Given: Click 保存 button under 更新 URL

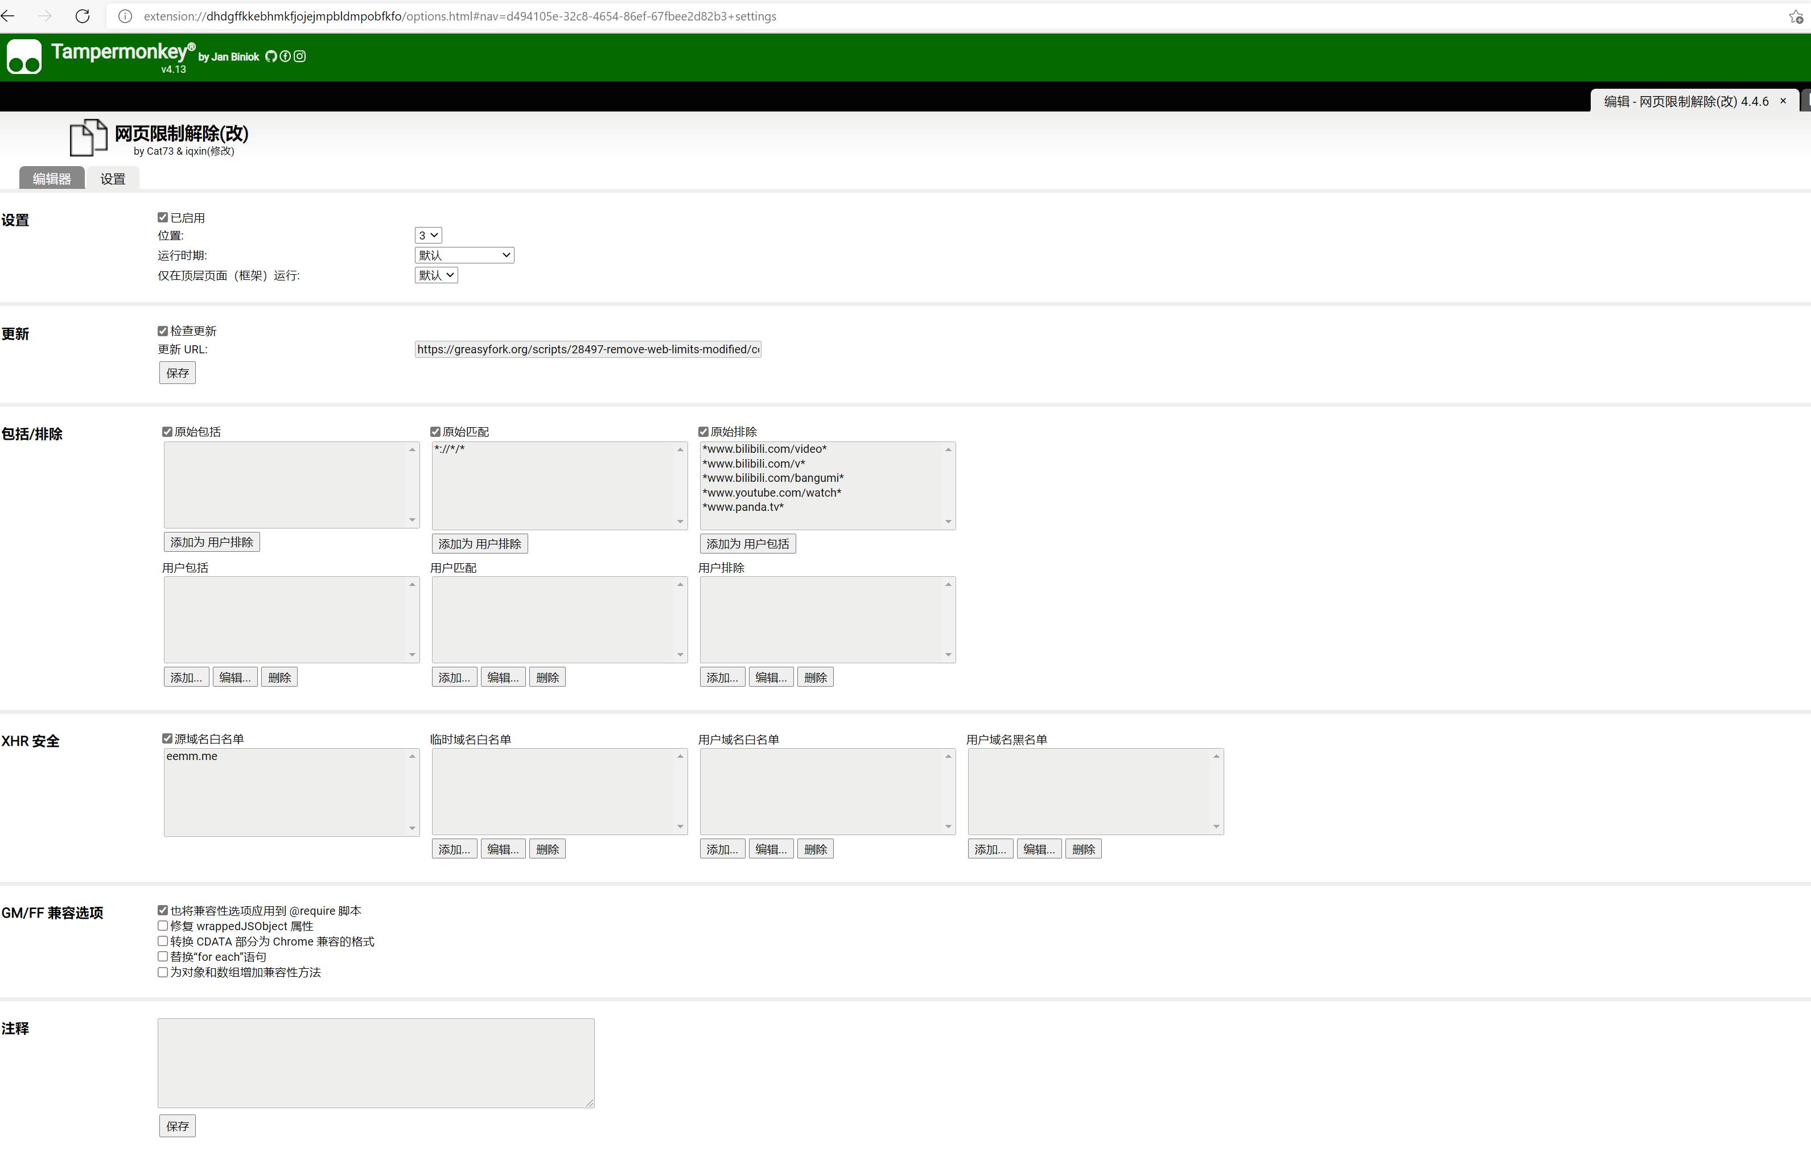Looking at the screenshot, I should point(178,373).
